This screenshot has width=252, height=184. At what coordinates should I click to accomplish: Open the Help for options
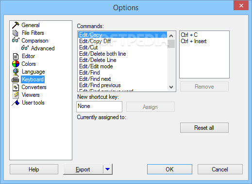pos(34,169)
